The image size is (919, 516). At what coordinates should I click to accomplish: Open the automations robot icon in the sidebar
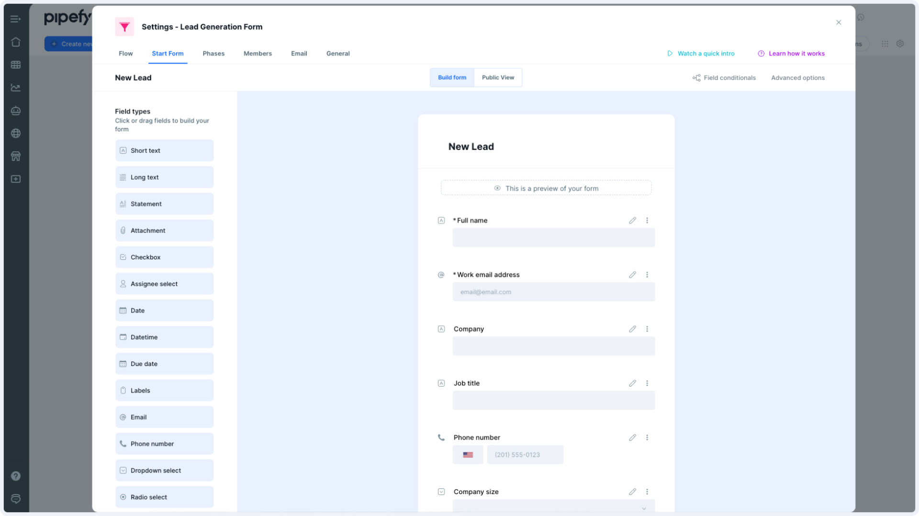click(16, 110)
